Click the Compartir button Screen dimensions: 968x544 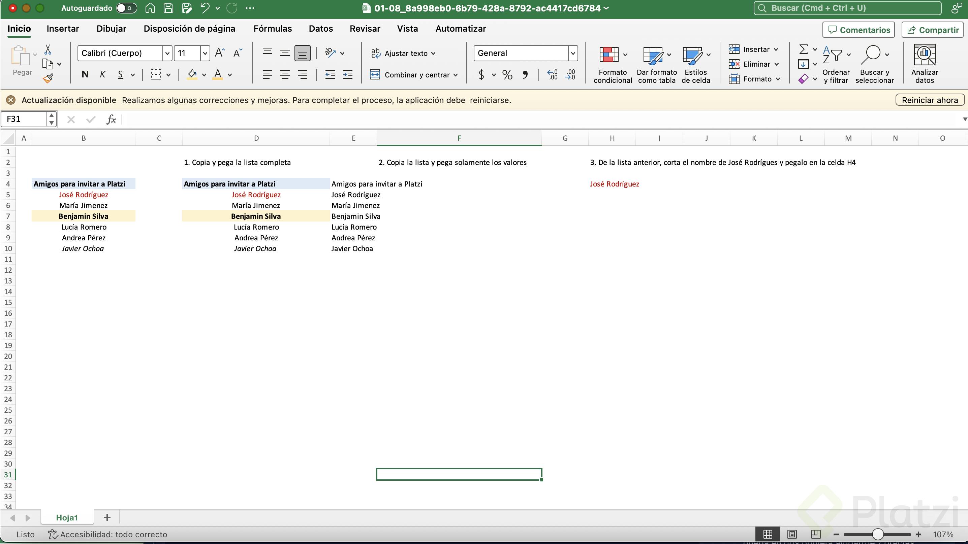point(933,30)
